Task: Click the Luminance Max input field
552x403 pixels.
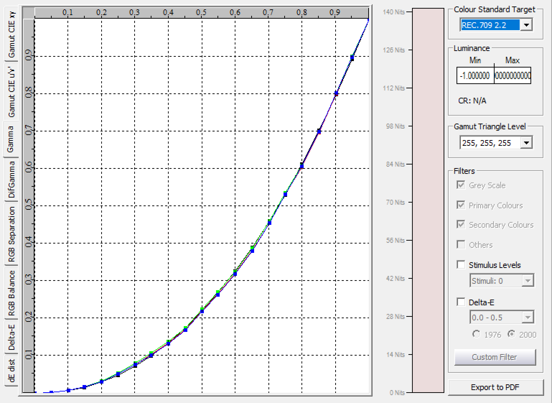Action: [x=513, y=75]
